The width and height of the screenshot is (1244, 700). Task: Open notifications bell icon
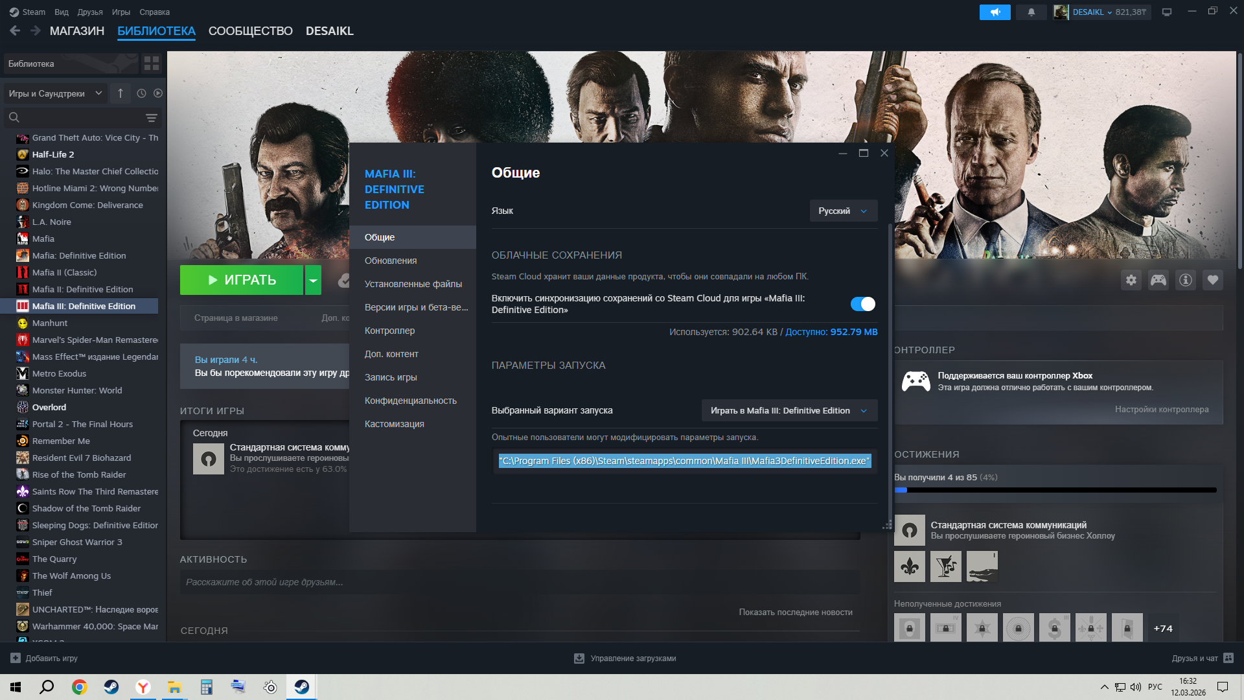(1031, 12)
